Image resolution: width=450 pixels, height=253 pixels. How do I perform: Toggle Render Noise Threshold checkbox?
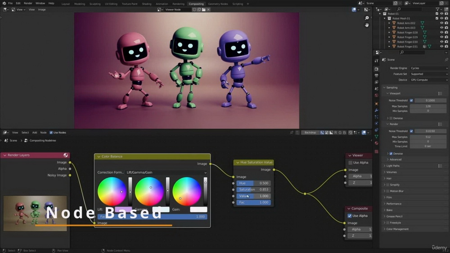point(412,131)
